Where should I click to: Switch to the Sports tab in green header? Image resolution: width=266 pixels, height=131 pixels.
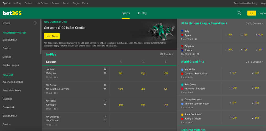[126, 13]
